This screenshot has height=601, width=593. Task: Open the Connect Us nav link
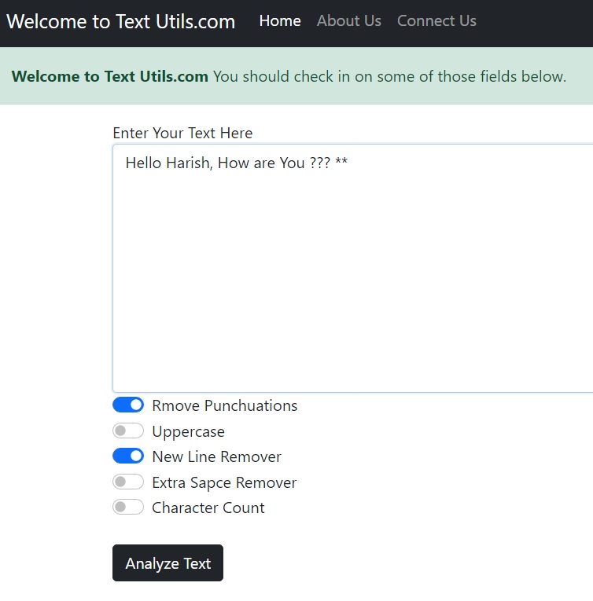pos(436,21)
